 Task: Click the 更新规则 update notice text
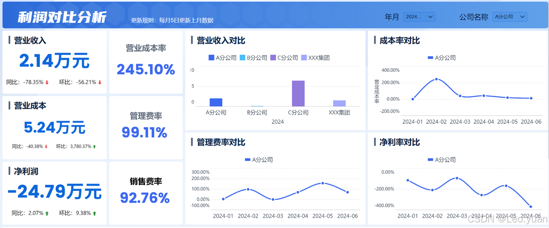[x=172, y=20]
